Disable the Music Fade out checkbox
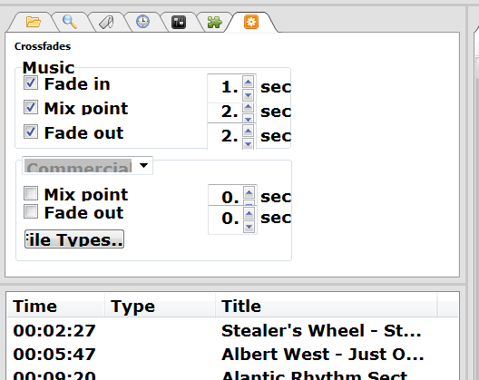479x380 pixels. (31, 132)
